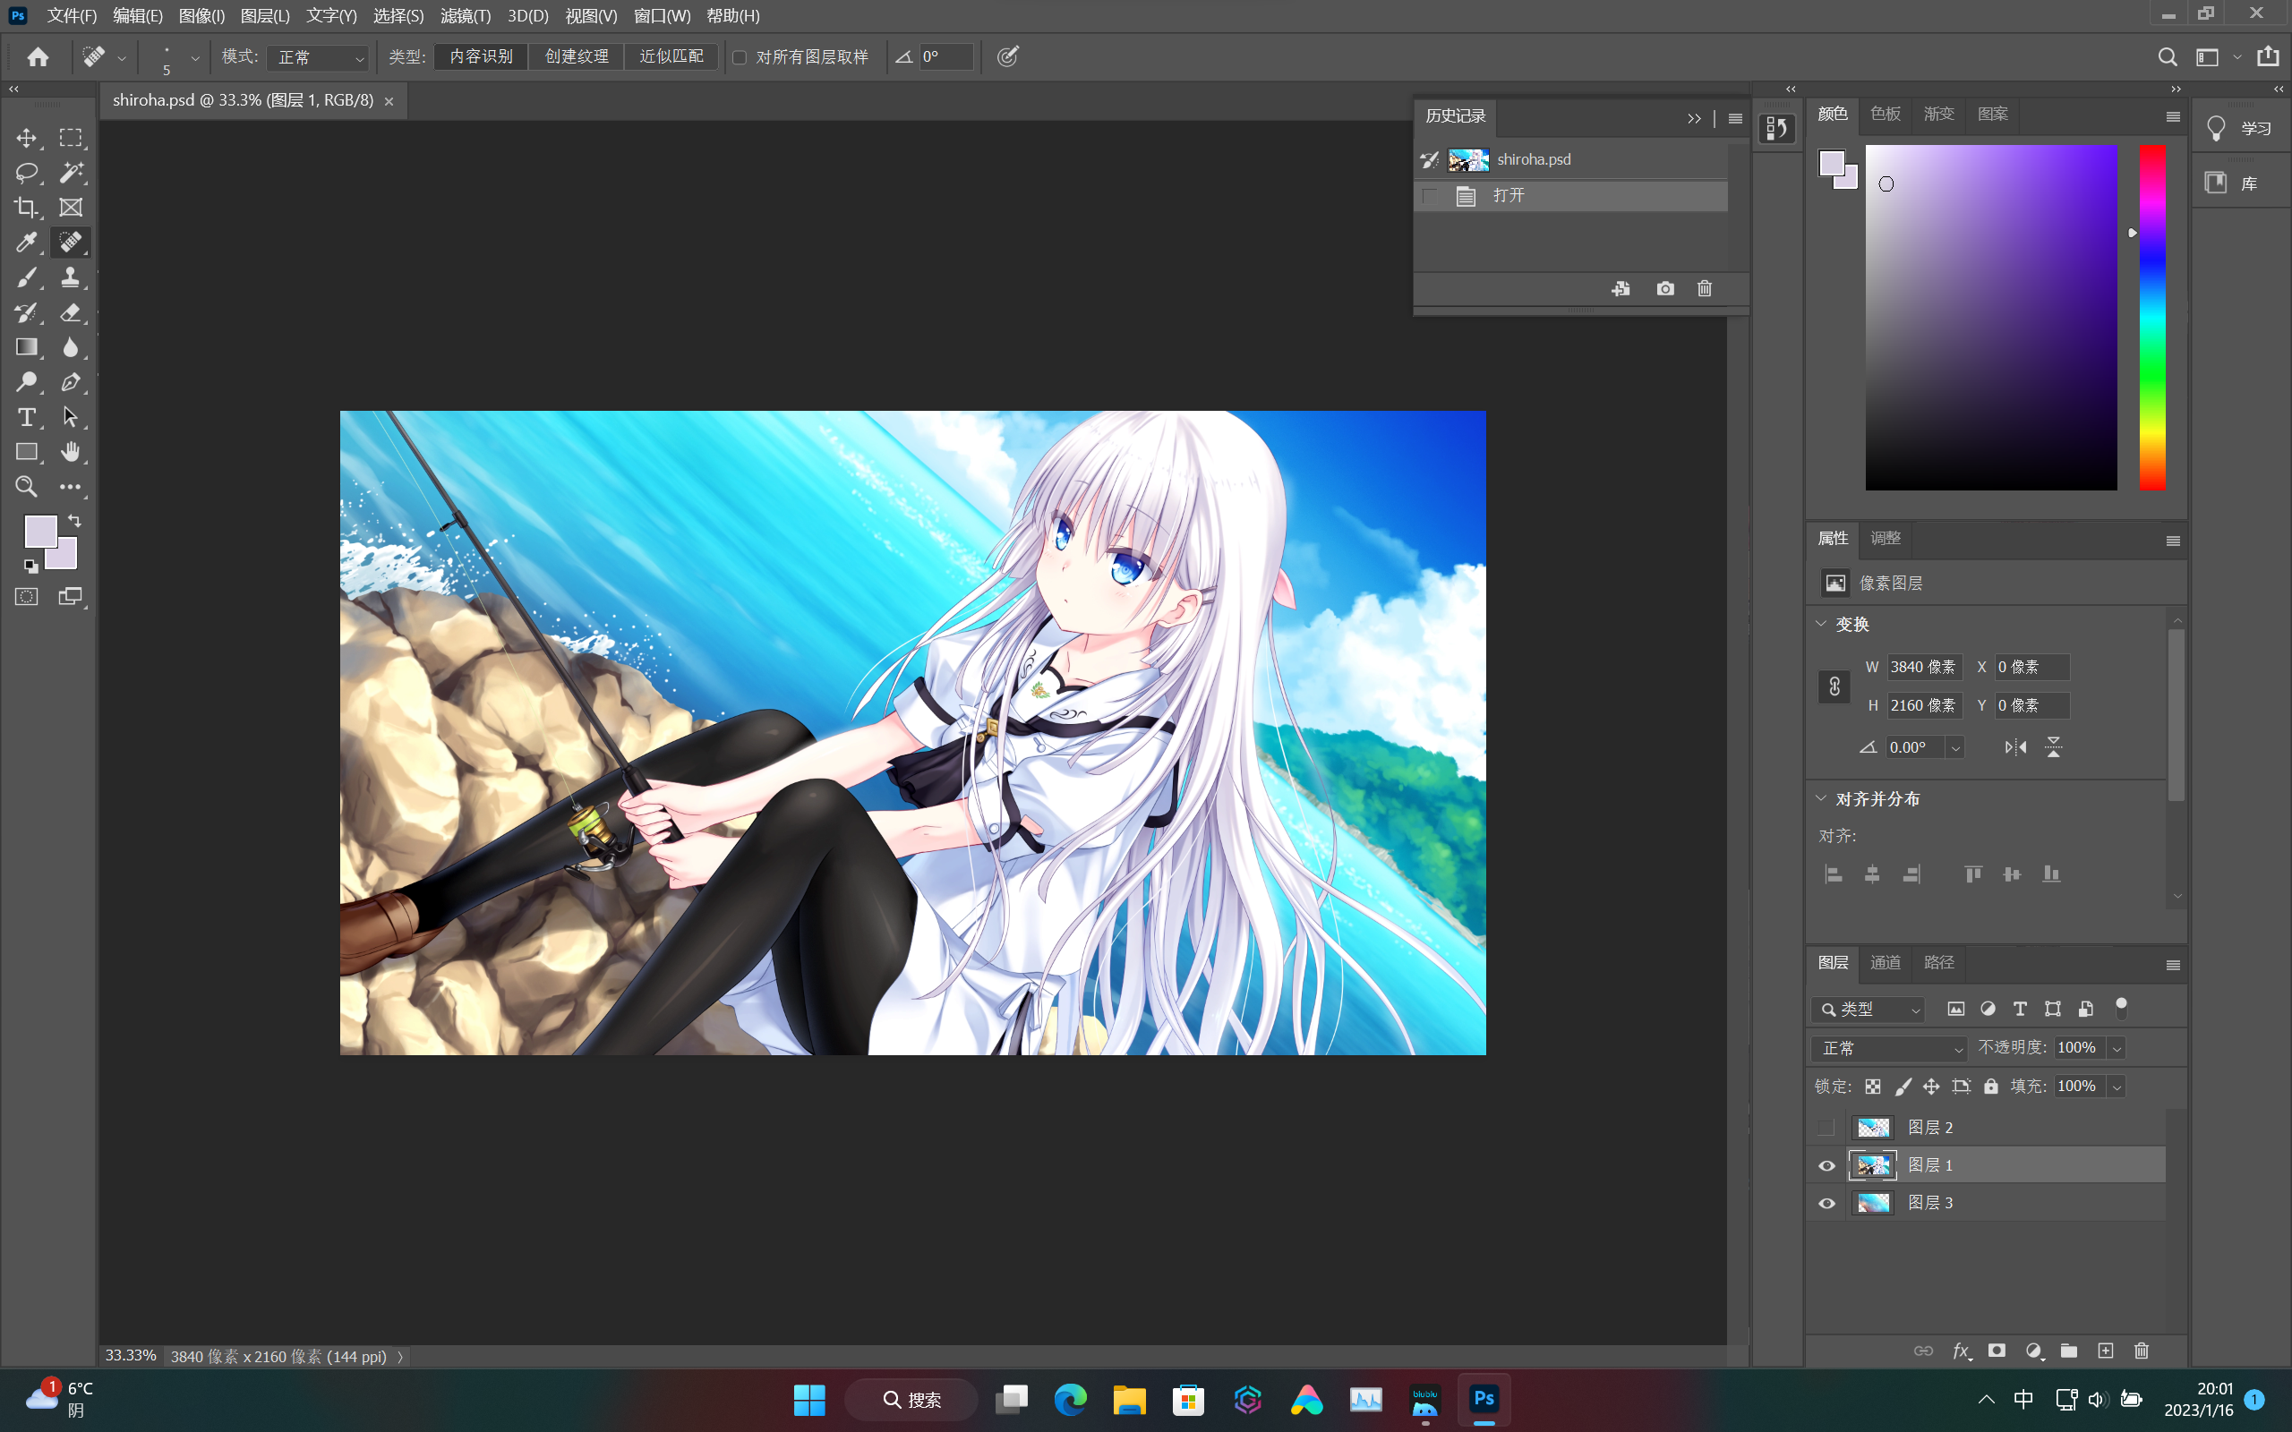Select the Pen tool

pyautogui.click(x=71, y=383)
